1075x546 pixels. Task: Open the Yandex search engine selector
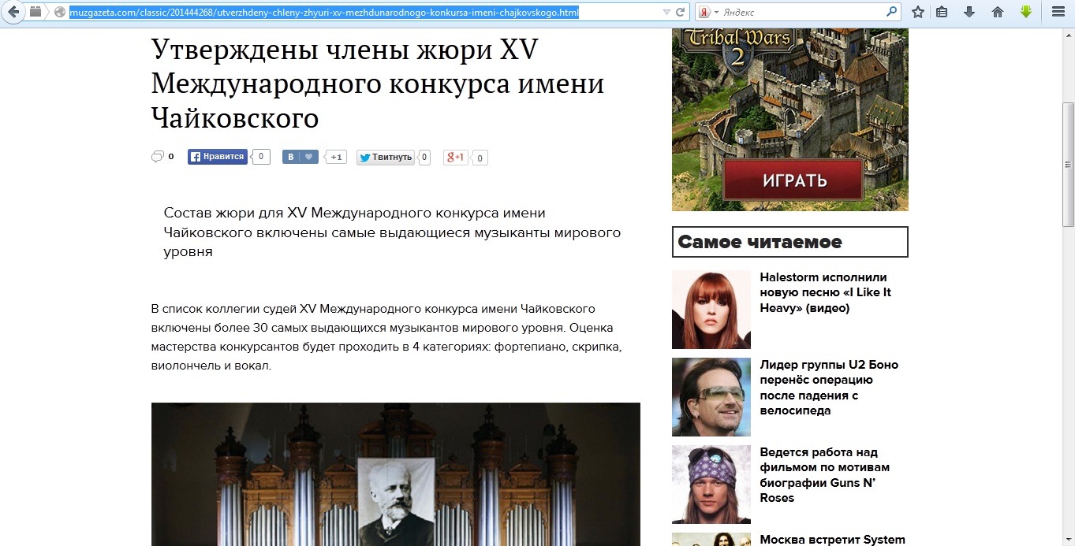710,13
